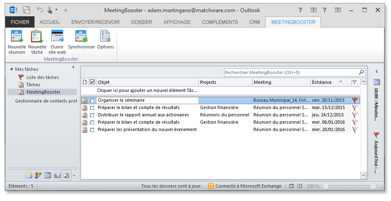Open the contact card icon in navigation bar
This screenshot has height=201, width=391.
coord(57,176)
